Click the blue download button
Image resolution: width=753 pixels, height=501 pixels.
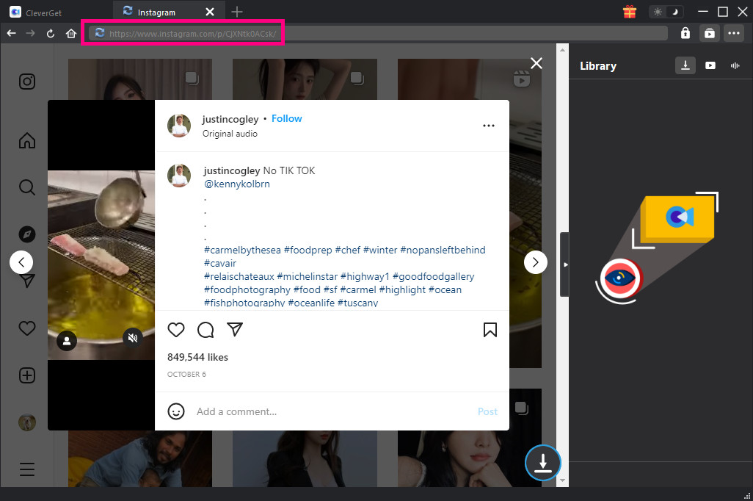[x=542, y=463]
